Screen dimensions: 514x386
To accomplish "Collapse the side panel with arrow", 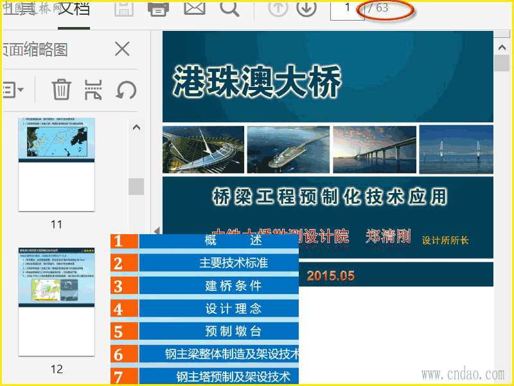I will [x=157, y=231].
